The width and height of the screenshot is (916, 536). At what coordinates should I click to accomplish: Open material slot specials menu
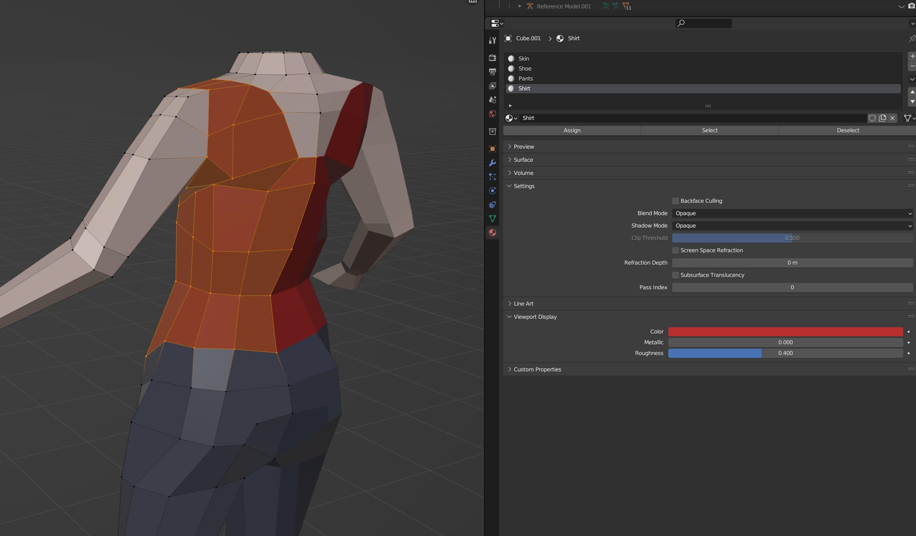pos(912,79)
